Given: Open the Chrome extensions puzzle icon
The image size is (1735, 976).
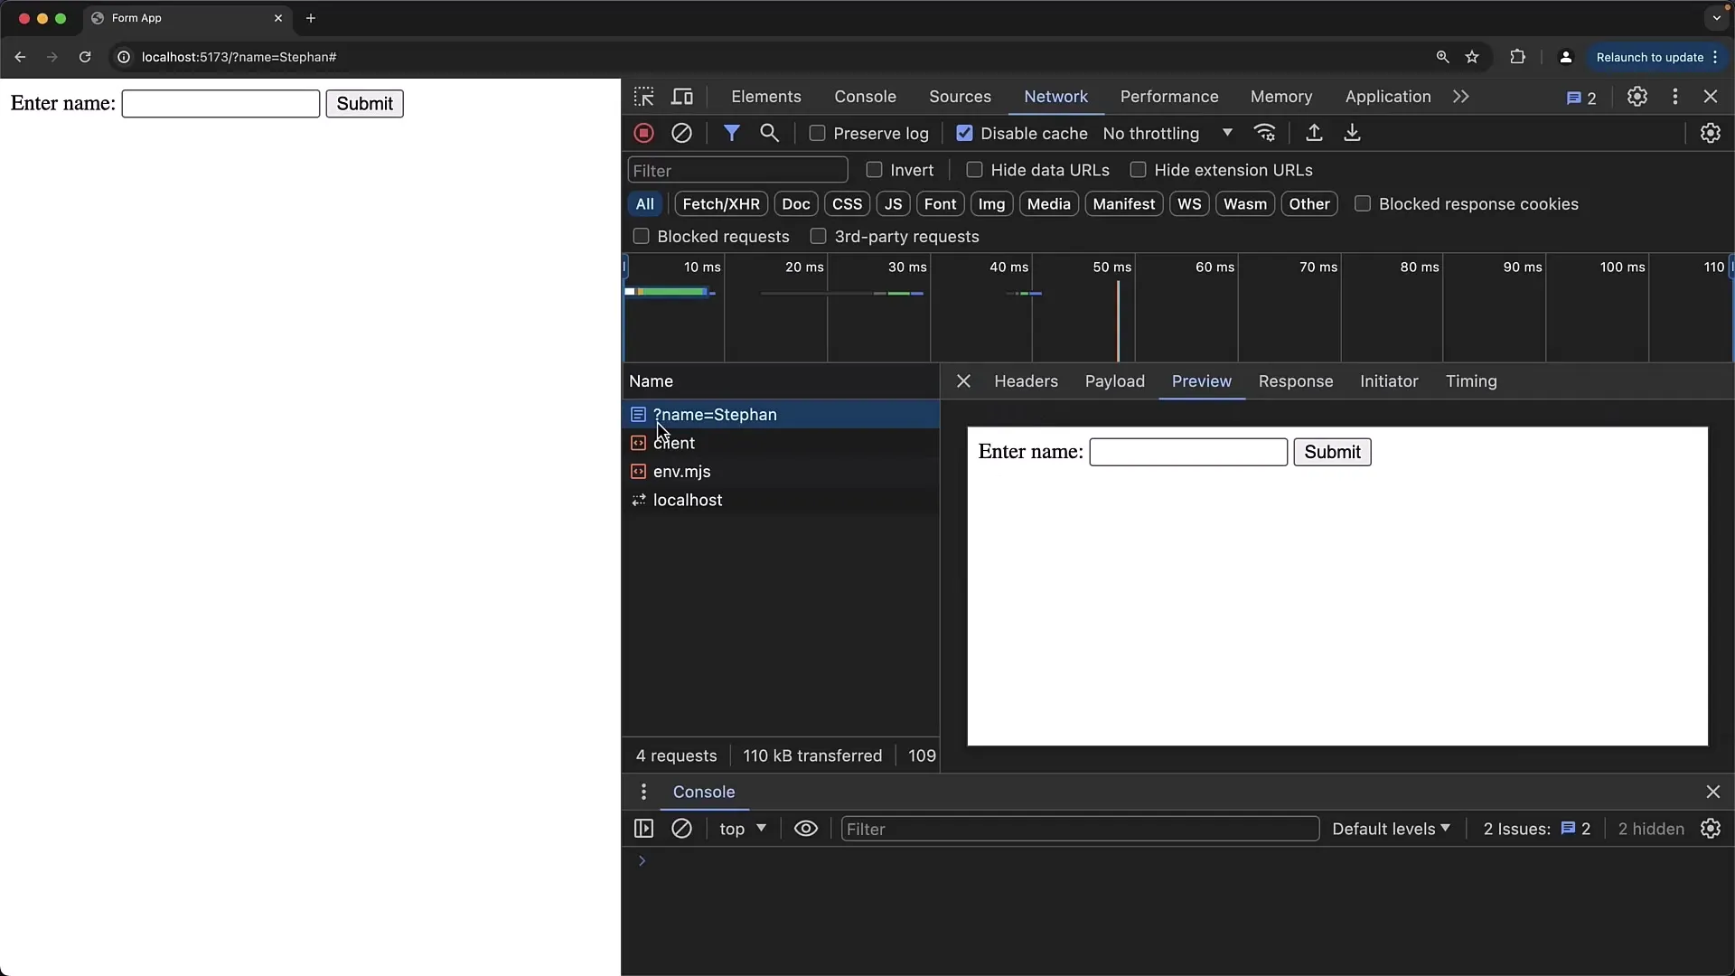Looking at the screenshot, I should point(1517,57).
